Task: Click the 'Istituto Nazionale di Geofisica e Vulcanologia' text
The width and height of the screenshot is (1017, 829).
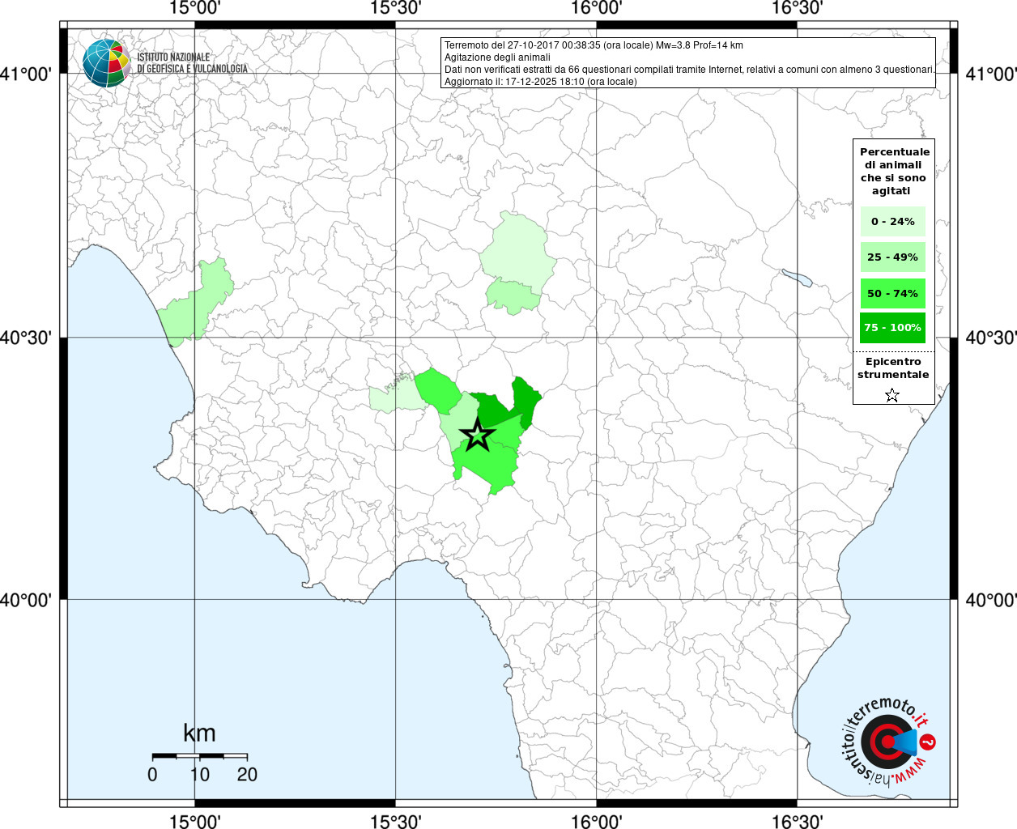Action: tap(192, 63)
